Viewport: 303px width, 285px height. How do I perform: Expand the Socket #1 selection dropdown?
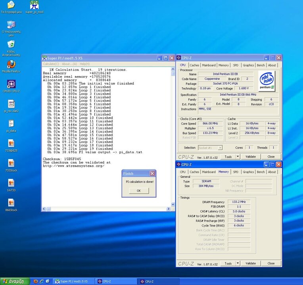[220, 148]
